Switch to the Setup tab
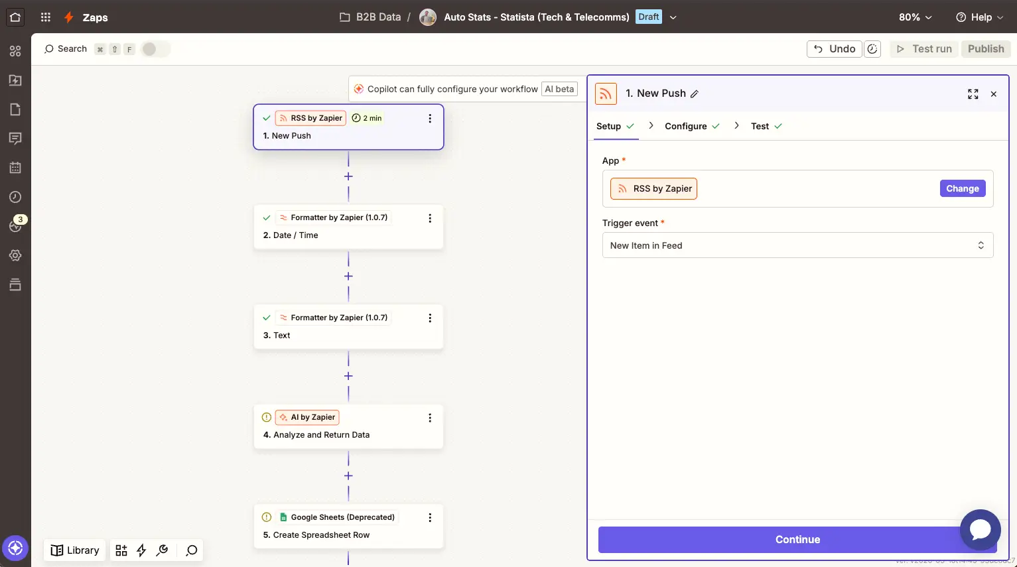The image size is (1017, 567). 615,126
